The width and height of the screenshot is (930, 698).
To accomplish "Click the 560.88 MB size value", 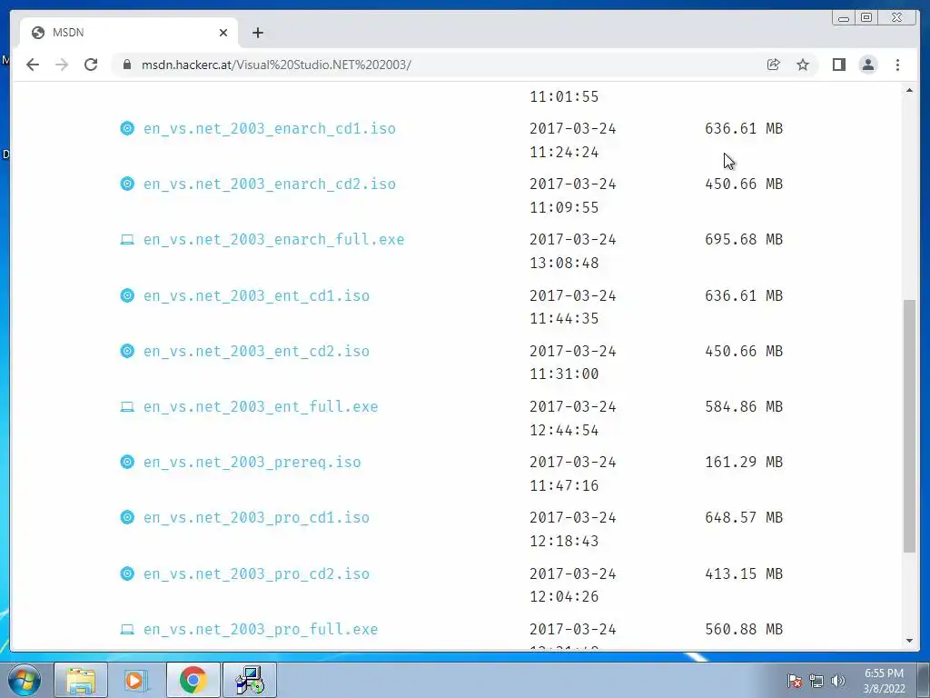I will (744, 629).
